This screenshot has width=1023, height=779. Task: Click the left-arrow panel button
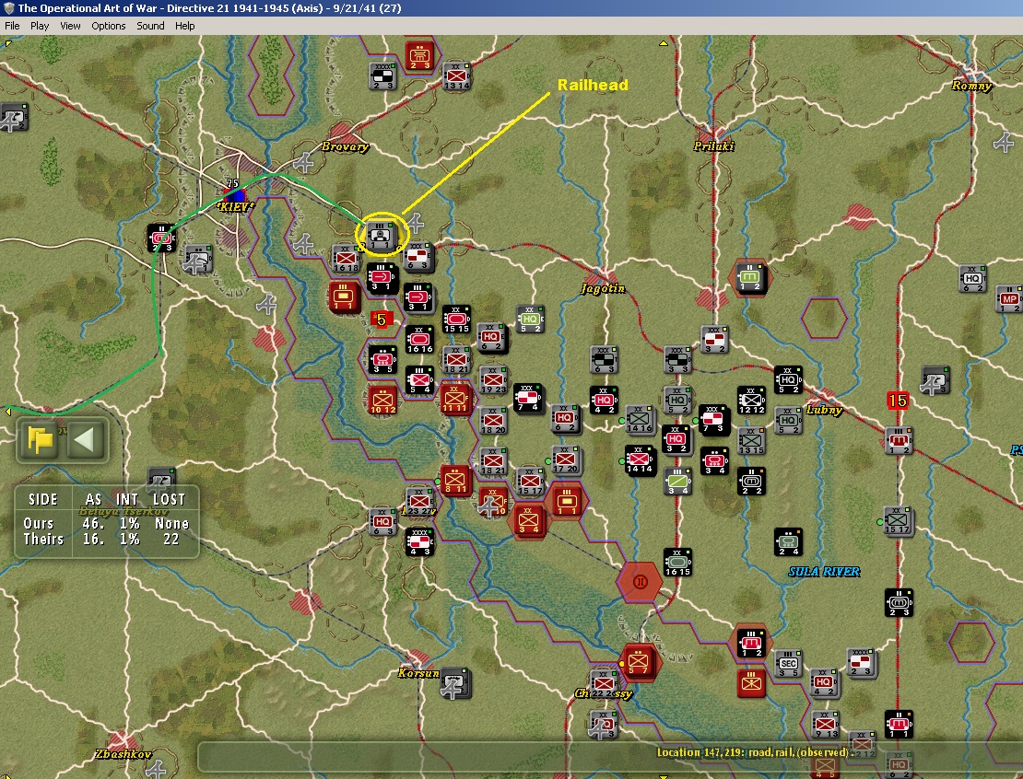pyautogui.click(x=85, y=440)
